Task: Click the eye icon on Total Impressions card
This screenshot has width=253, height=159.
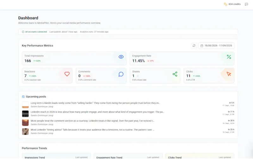Action: tap(121, 57)
